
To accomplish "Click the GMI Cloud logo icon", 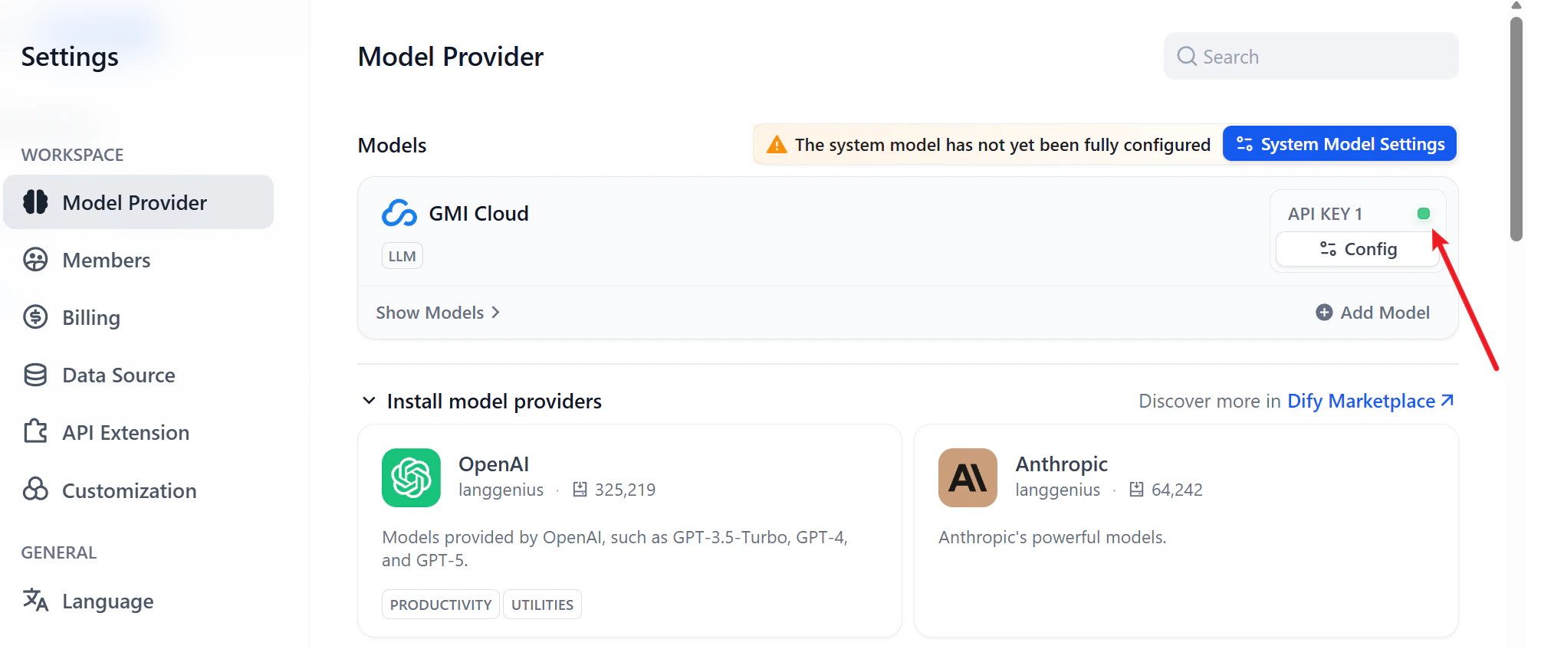I will pos(399,213).
